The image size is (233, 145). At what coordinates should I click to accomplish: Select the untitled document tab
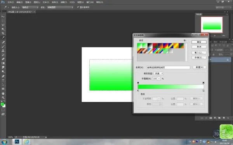[21, 12]
